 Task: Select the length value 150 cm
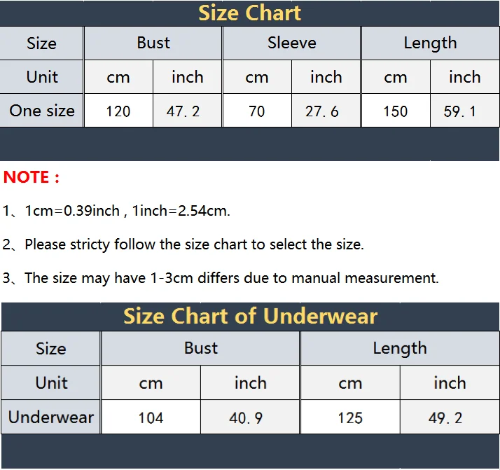tap(395, 111)
